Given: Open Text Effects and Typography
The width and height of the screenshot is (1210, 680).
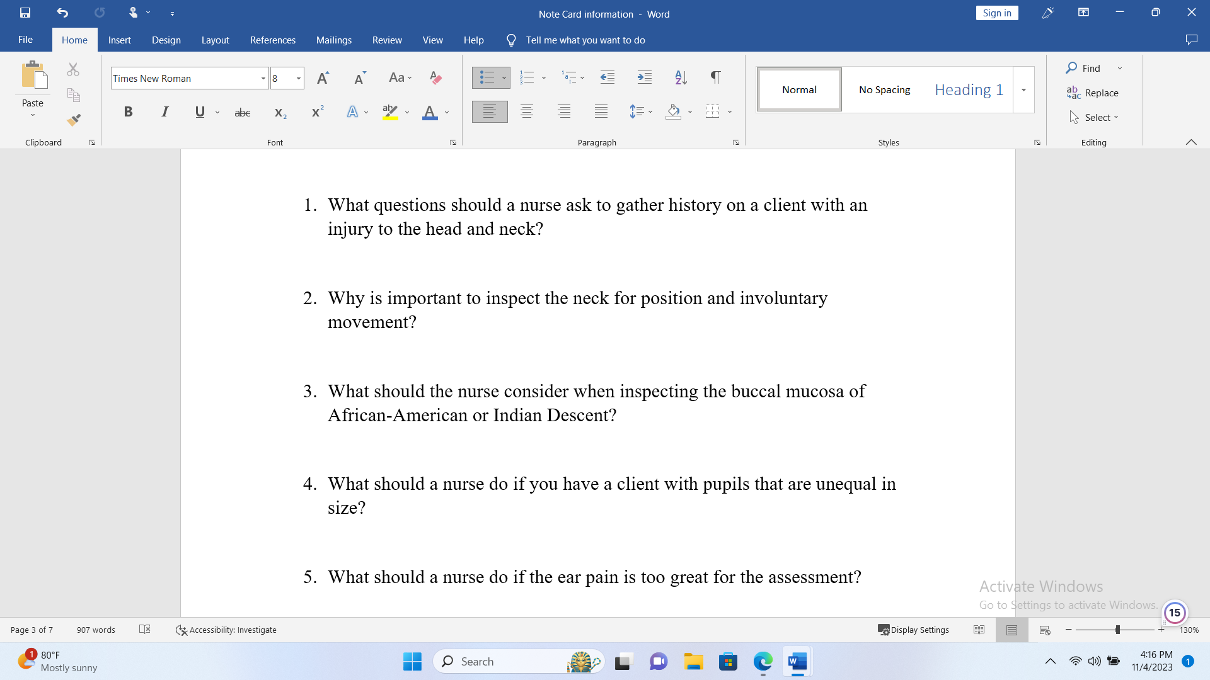Looking at the screenshot, I should pyautogui.click(x=352, y=112).
